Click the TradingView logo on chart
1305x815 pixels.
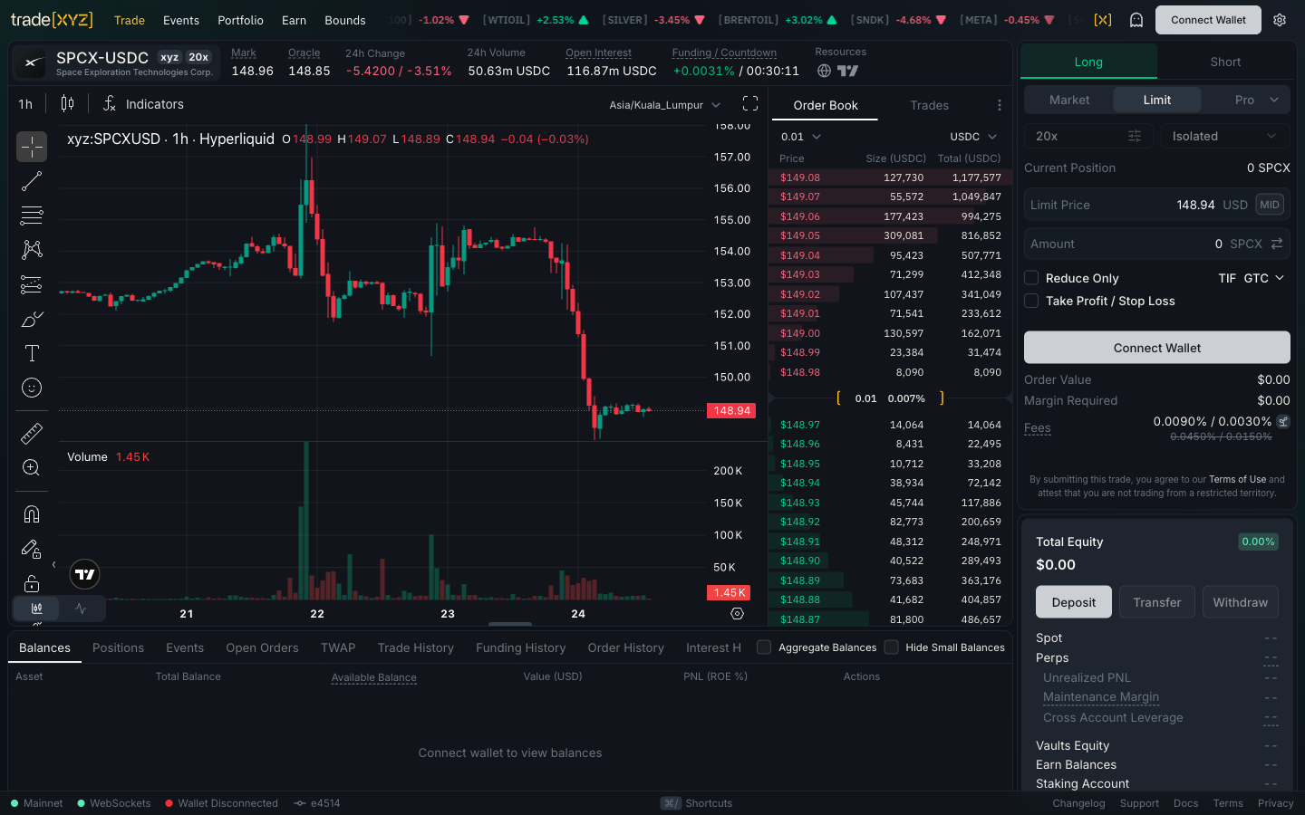pyautogui.click(x=85, y=574)
